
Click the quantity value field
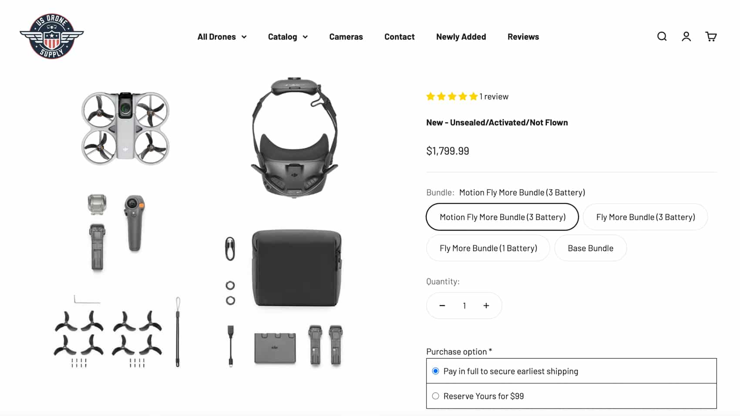[464, 305]
